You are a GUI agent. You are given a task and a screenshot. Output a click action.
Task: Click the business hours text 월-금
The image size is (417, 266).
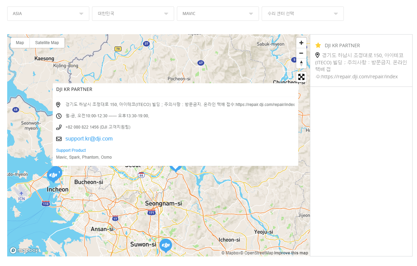pyautogui.click(x=107, y=116)
